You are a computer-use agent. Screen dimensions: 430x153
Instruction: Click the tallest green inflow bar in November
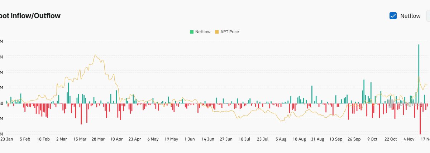[419, 71]
